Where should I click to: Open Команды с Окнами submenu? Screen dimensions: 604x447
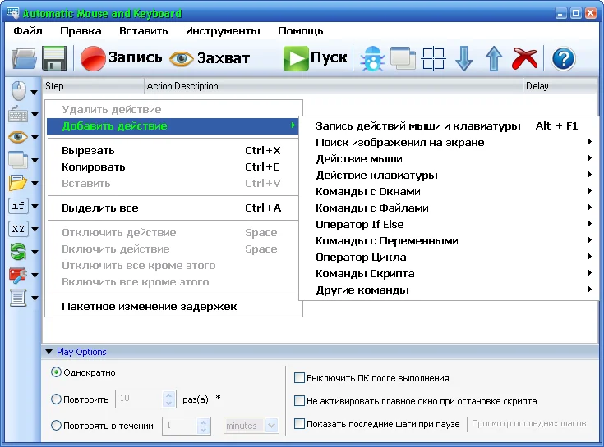click(x=450, y=191)
